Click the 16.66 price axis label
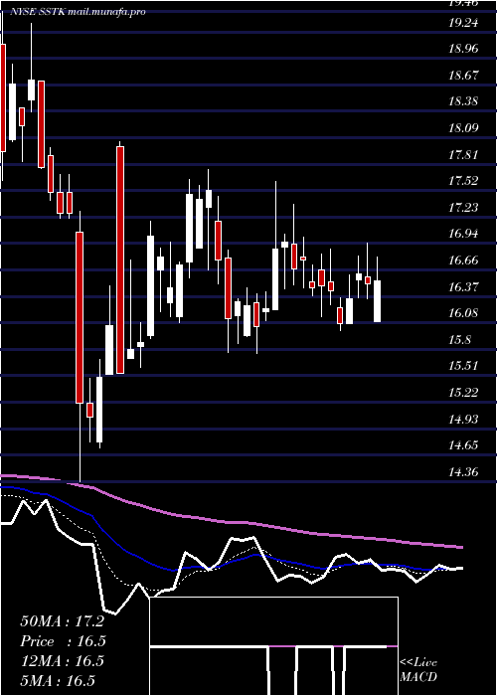Image resolution: width=497 pixels, height=696 pixels. tap(464, 260)
